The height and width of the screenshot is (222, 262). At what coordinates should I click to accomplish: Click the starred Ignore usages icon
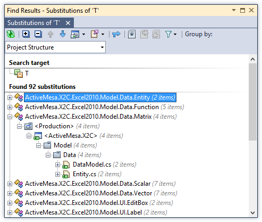pyautogui.click(x=132, y=34)
